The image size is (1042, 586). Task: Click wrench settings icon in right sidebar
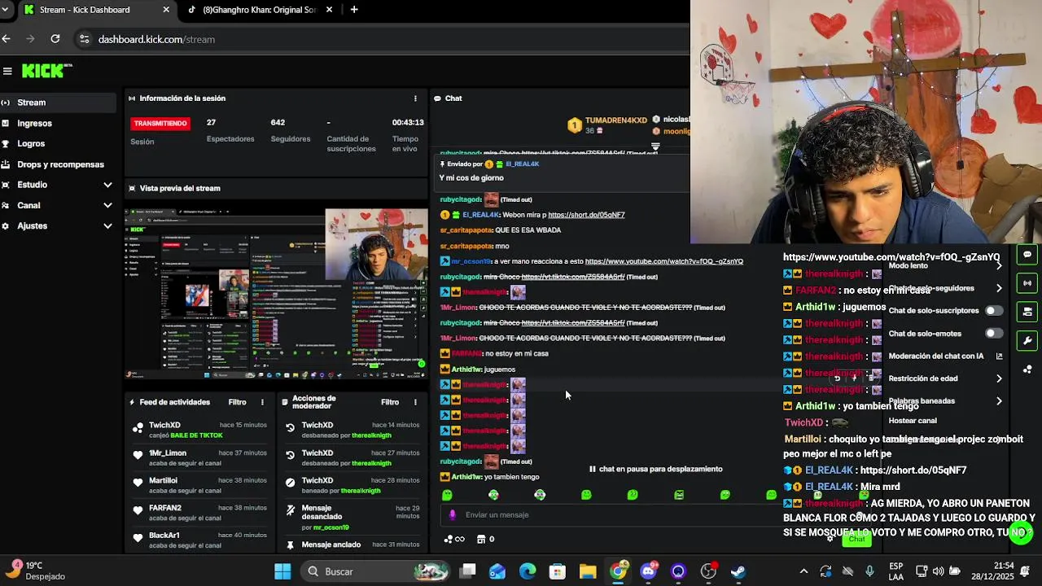(x=1027, y=341)
